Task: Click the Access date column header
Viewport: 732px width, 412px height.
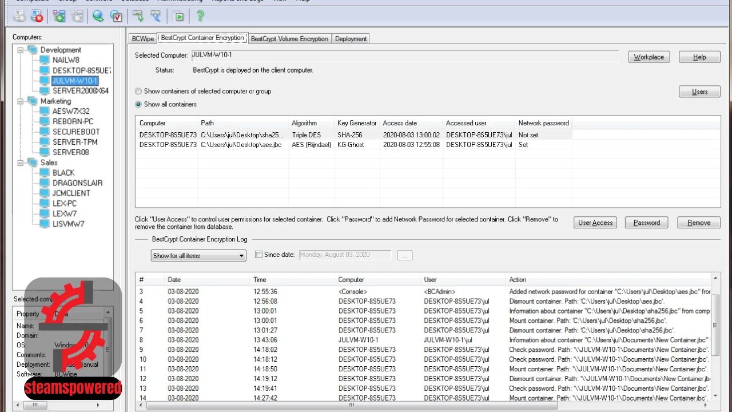Action: 411,123
